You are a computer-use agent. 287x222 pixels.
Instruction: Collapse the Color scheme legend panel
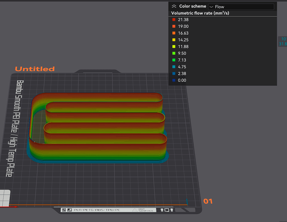pyautogui.click(x=174, y=6)
